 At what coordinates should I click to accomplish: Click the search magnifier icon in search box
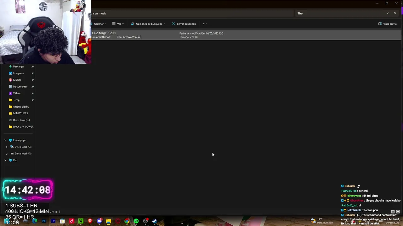395,13
